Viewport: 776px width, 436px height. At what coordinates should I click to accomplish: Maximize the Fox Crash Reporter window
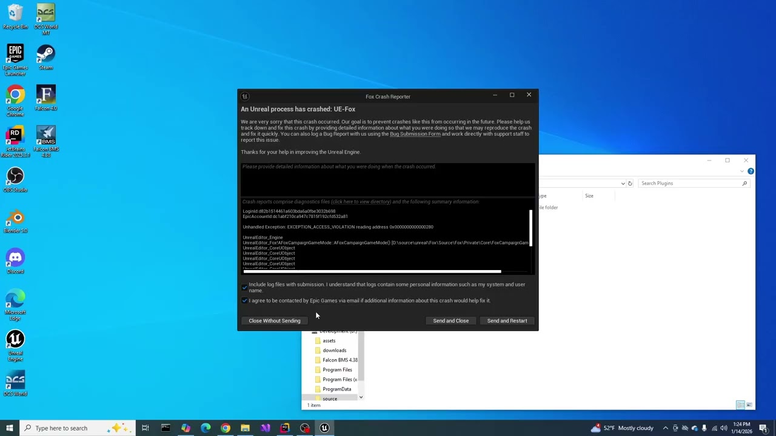[512, 95]
